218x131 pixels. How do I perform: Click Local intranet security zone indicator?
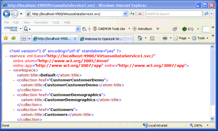point(155,125)
